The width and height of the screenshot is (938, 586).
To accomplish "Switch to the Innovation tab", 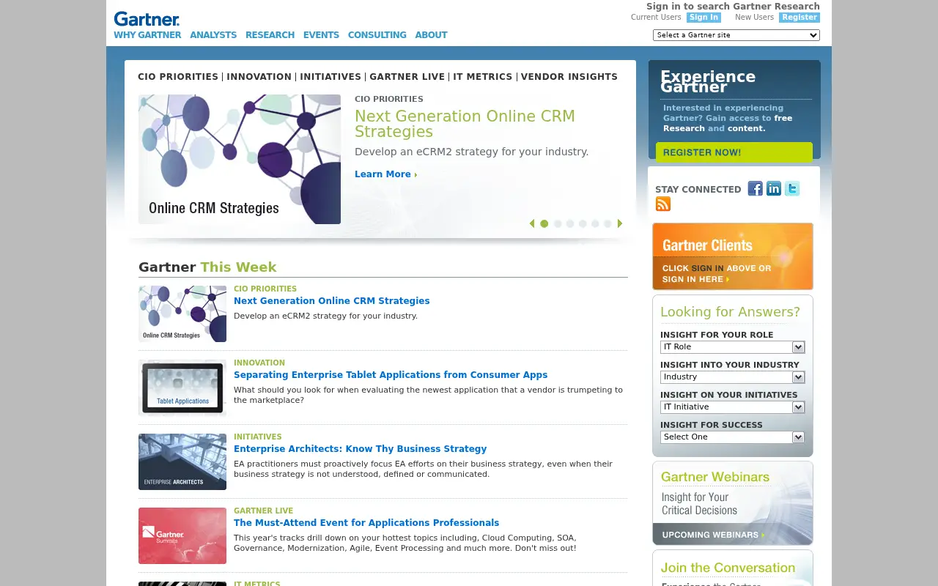I will coord(259,77).
